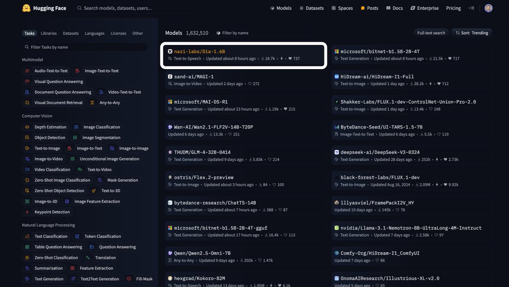
Task: Open lllyasviel/FramePackI2V_HY model card
Action: click(412, 206)
